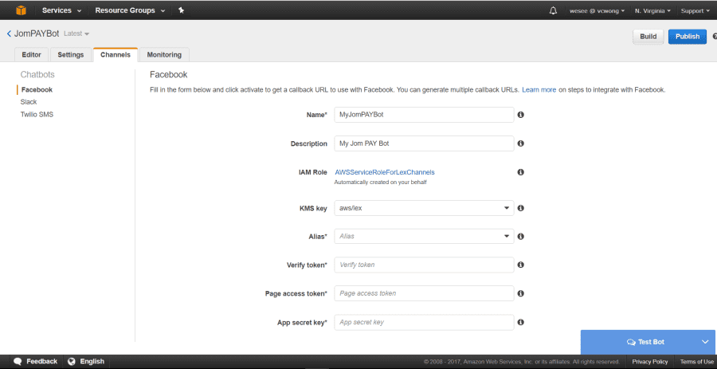Show info icon for IAM Role

click(520, 172)
